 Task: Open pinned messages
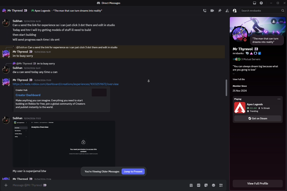click(x=220, y=11)
